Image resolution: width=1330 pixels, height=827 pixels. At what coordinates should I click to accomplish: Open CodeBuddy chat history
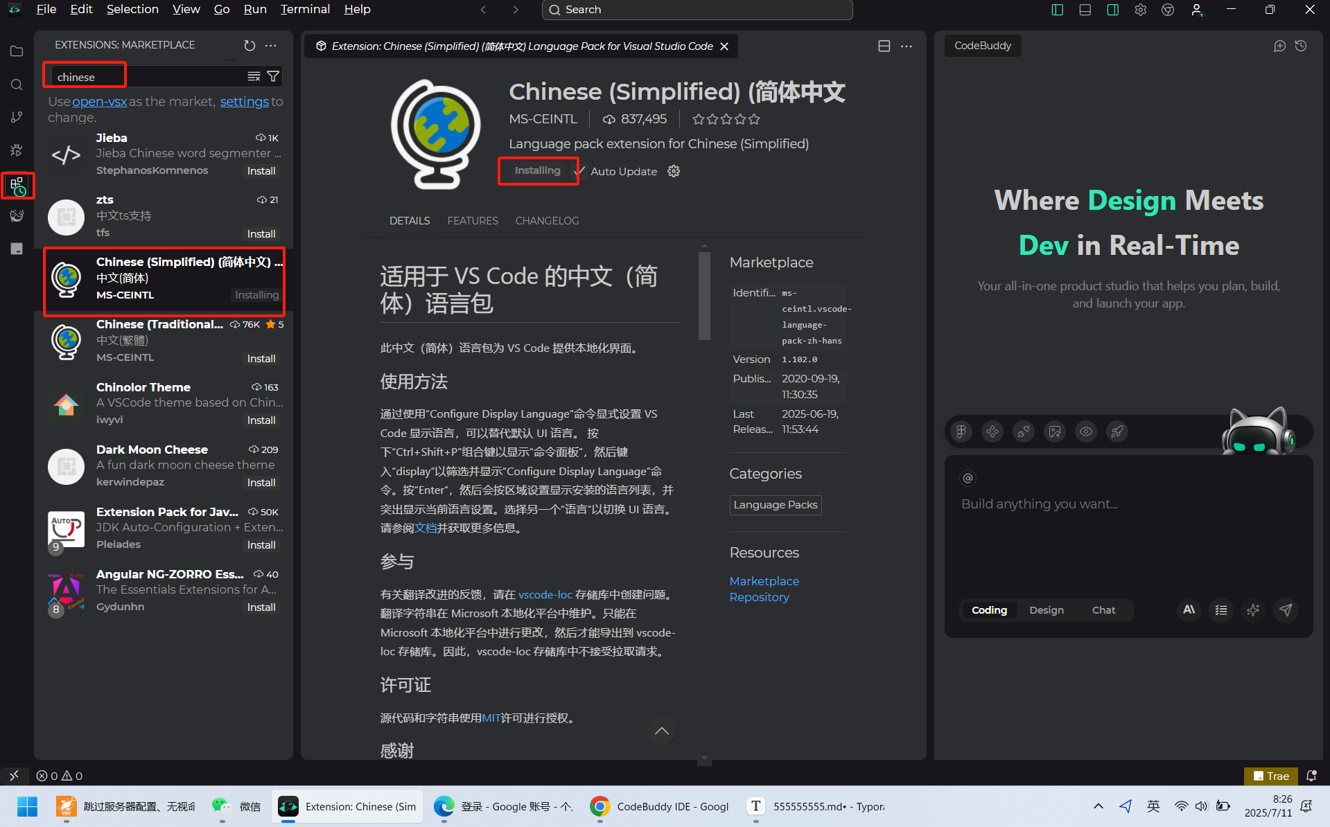click(1301, 46)
